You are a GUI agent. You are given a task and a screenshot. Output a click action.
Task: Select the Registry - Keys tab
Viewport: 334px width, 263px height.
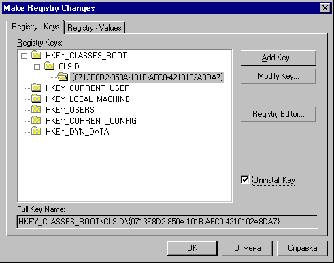pyautogui.click(x=35, y=27)
